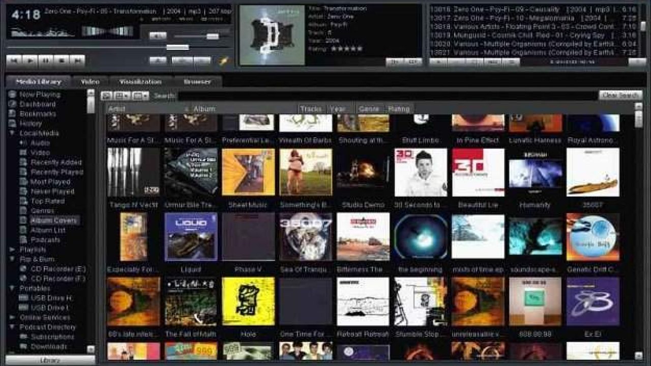The height and width of the screenshot is (366, 651).
Task: Click the lightning bolt icon in the player
Action: click(223, 60)
